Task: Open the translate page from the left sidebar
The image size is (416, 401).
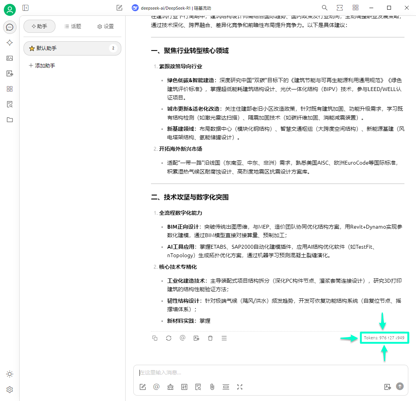Action: [10, 73]
